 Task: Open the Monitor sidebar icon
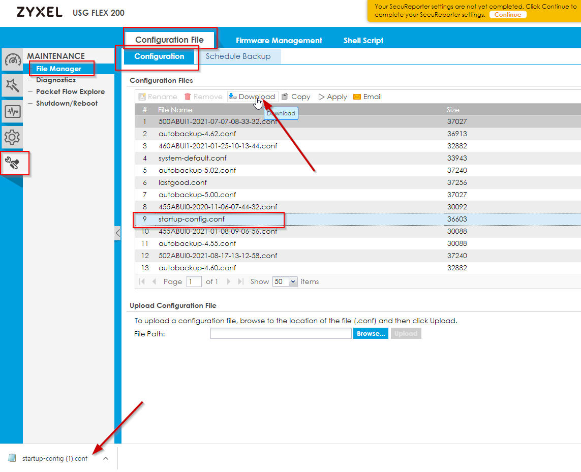pos(12,111)
